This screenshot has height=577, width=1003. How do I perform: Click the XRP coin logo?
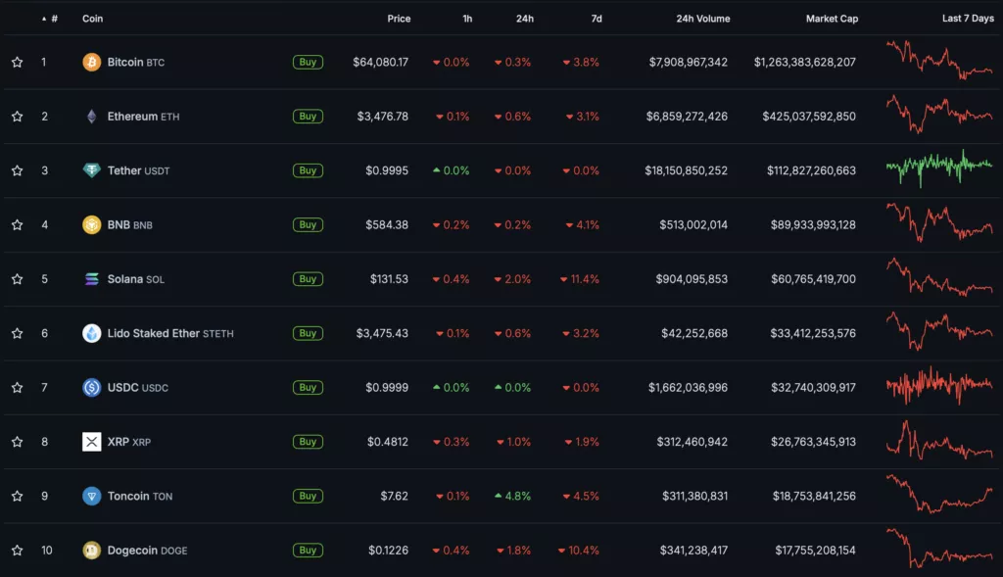pos(91,442)
